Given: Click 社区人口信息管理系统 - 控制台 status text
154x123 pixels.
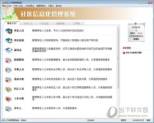Looking at the screenshot, I should (x=14, y=120).
